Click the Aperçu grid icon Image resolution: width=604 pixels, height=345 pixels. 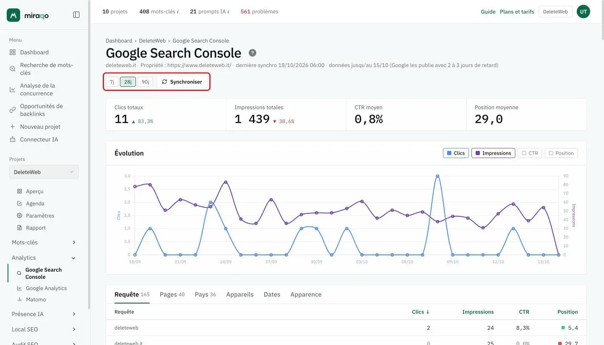[19, 191]
